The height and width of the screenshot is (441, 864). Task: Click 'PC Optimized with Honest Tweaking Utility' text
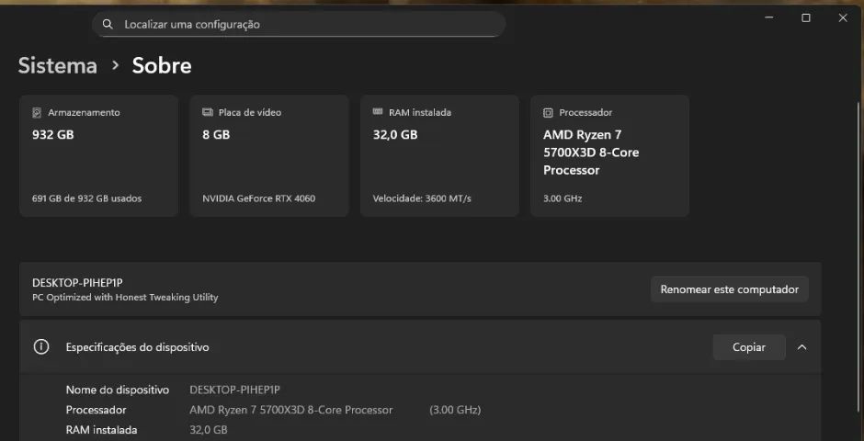click(125, 298)
